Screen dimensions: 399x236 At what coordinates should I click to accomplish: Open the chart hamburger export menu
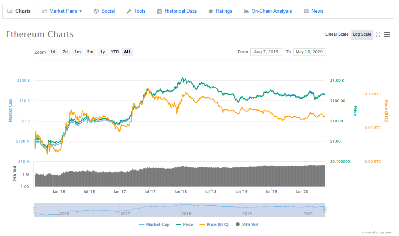(x=387, y=35)
